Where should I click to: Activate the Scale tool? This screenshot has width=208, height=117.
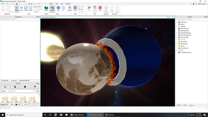[x=26, y=9]
